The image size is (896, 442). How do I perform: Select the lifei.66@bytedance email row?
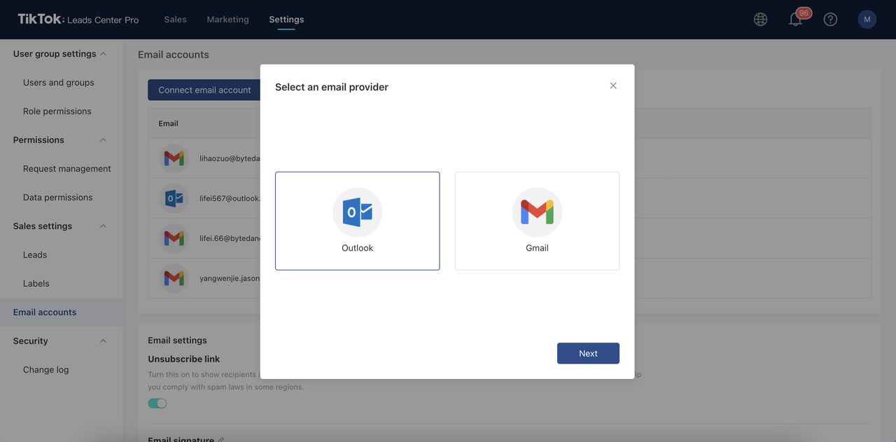tap(232, 235)
